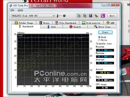Image resolution: width=130 pixels, height=97 pixels.
Task: Close the HD Tune Pro window
Action: click(116, 5)
